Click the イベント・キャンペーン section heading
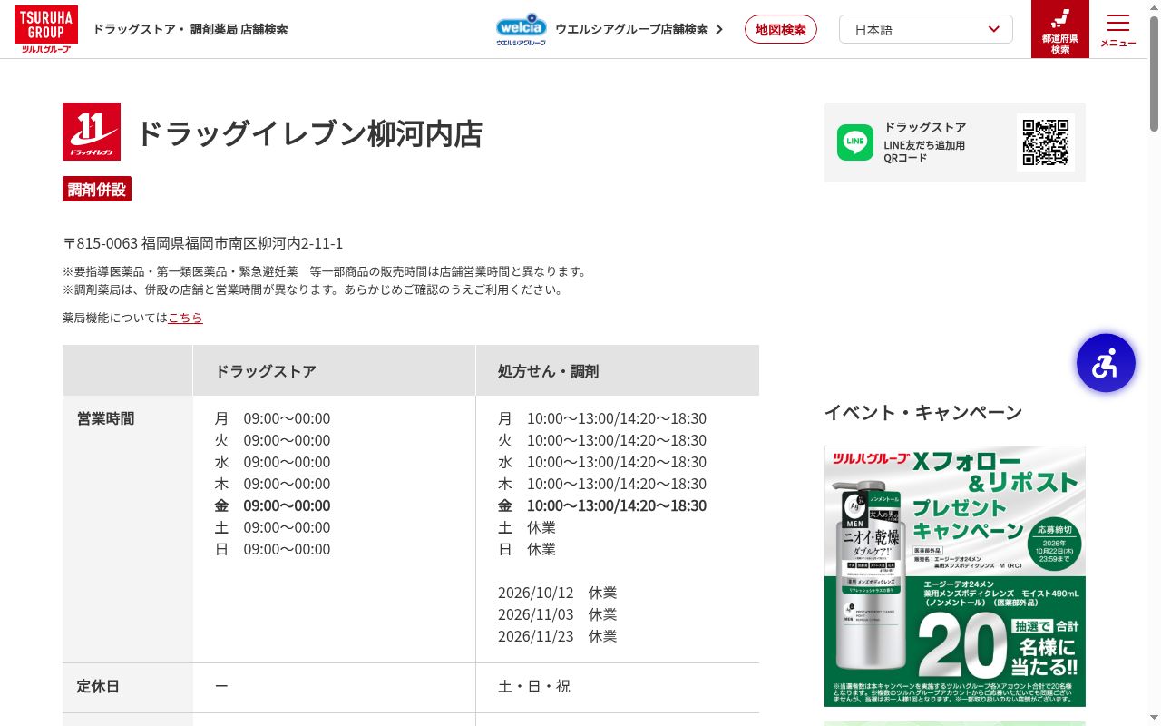The image size is (1161, 726). [923, 413]
